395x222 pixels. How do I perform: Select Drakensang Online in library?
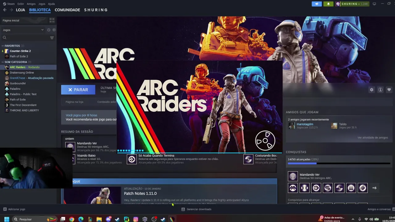pyautogui.click(x=22, y=72)
